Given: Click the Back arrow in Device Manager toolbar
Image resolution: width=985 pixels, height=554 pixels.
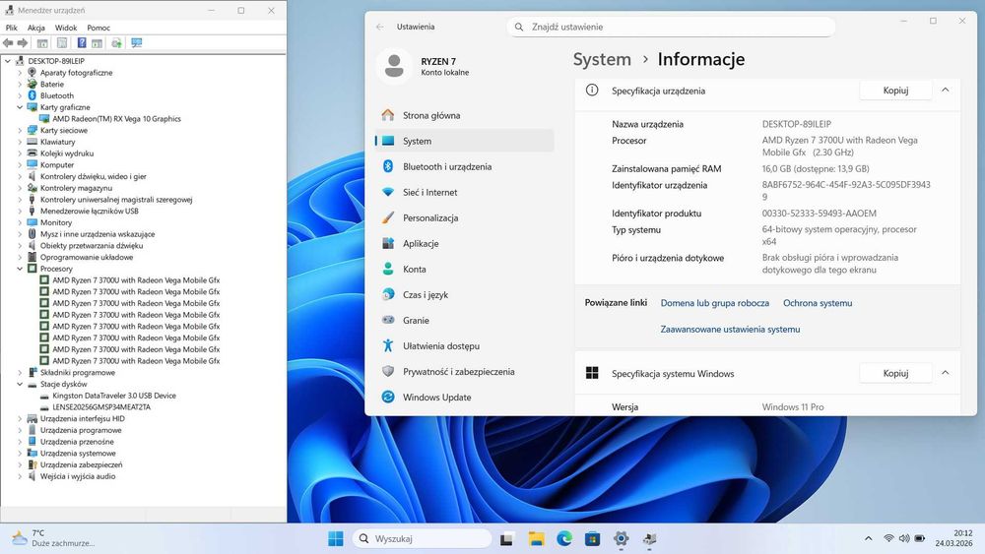Looking at the screenshot, I should pos(8,42).
